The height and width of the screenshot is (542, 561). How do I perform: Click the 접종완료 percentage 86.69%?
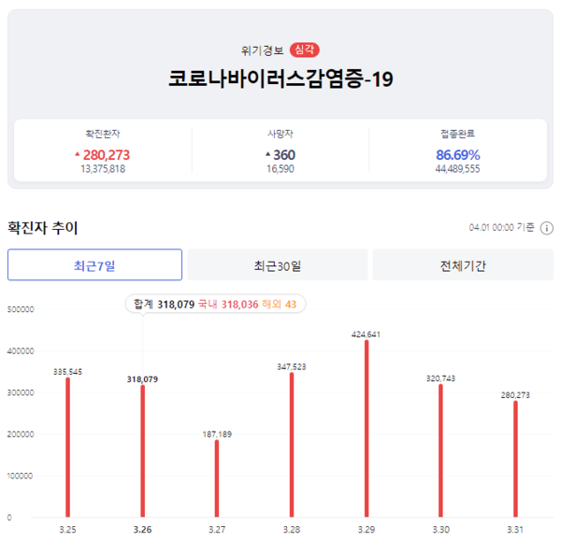457,155
